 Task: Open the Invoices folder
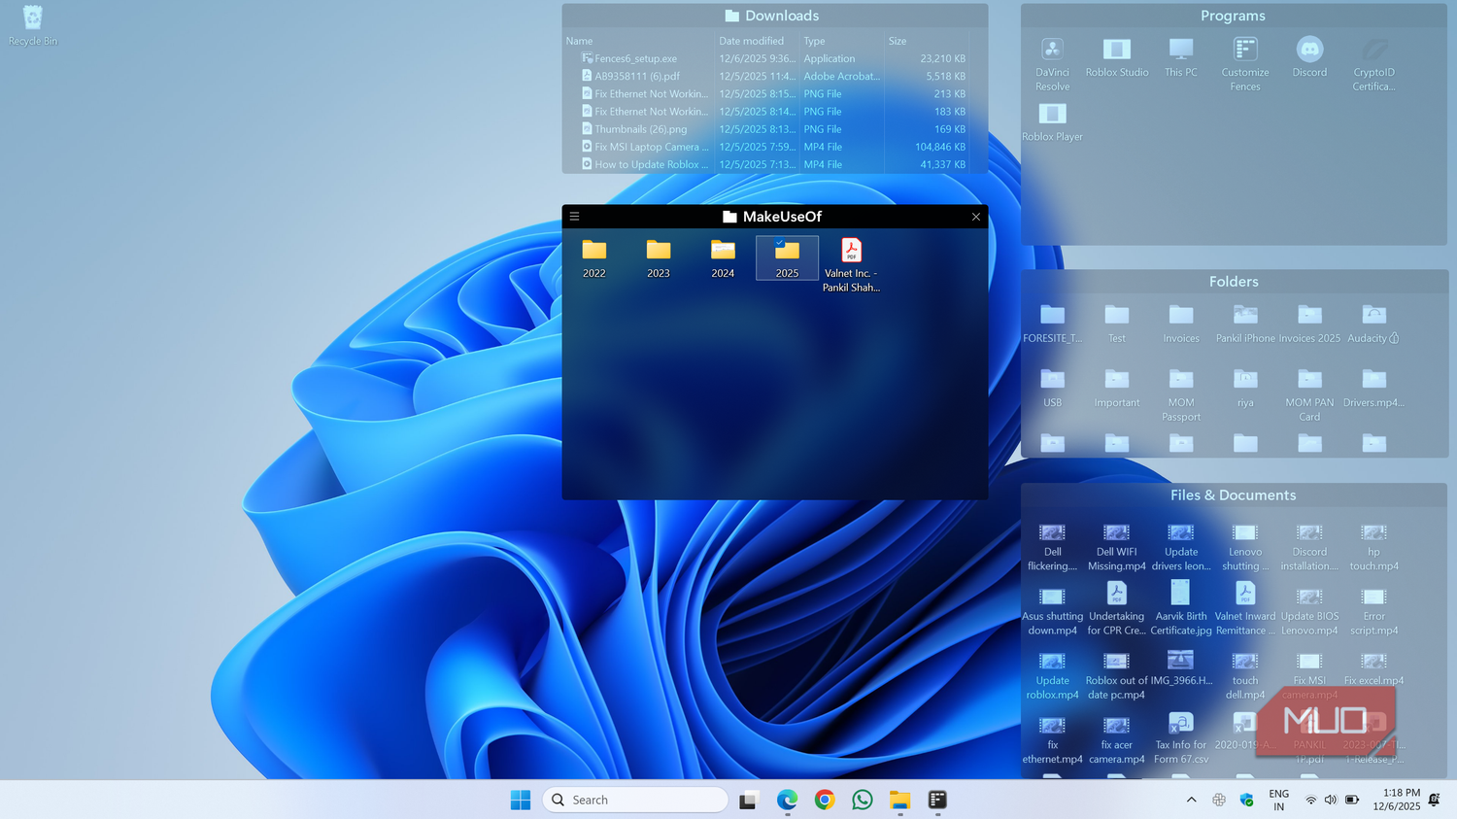coord(1181,324)
